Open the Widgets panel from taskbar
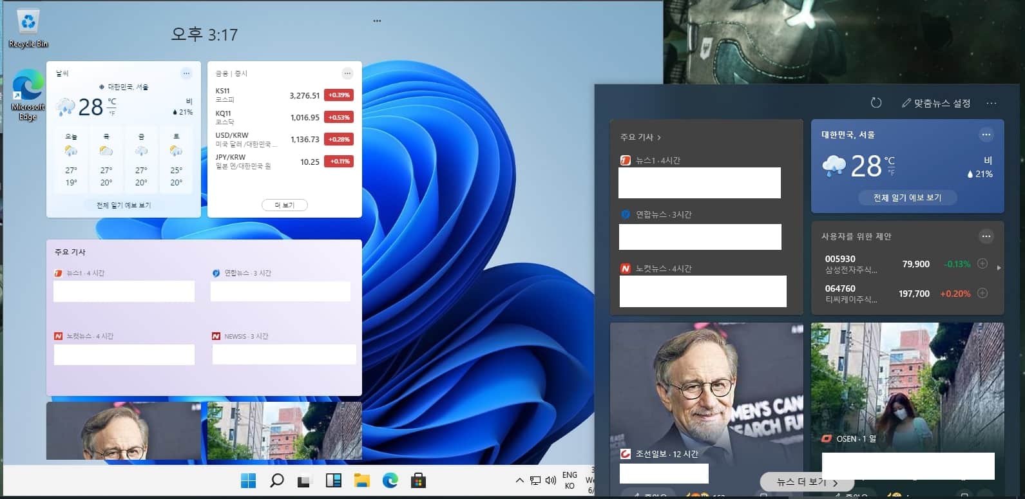Screen dimensions: 1025x499 coord(333,480)
